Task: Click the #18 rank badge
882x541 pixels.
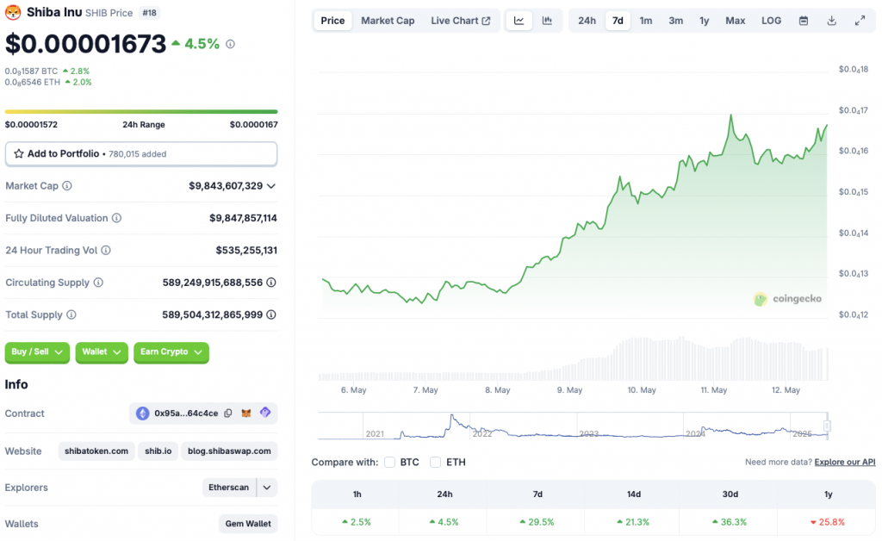Action: [x=149, y=13]
